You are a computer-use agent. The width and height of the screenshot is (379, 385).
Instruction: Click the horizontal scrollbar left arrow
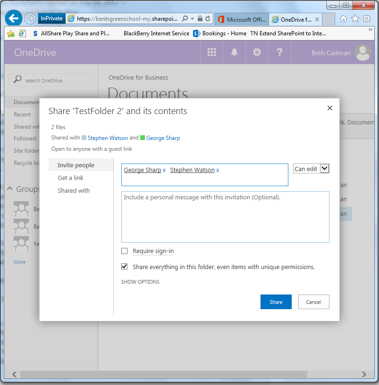[15, 374]
